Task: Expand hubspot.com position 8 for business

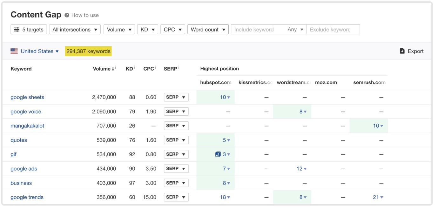Action: tap(226, 183)
